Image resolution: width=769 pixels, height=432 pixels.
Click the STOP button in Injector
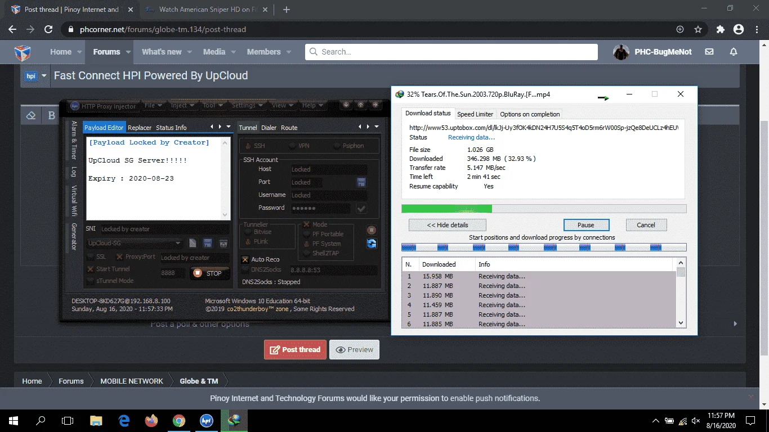[209, 273]
